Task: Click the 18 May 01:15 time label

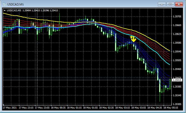Action: coord(74,108)
